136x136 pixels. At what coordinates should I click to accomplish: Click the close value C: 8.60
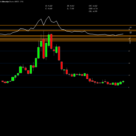click(49, 9)
